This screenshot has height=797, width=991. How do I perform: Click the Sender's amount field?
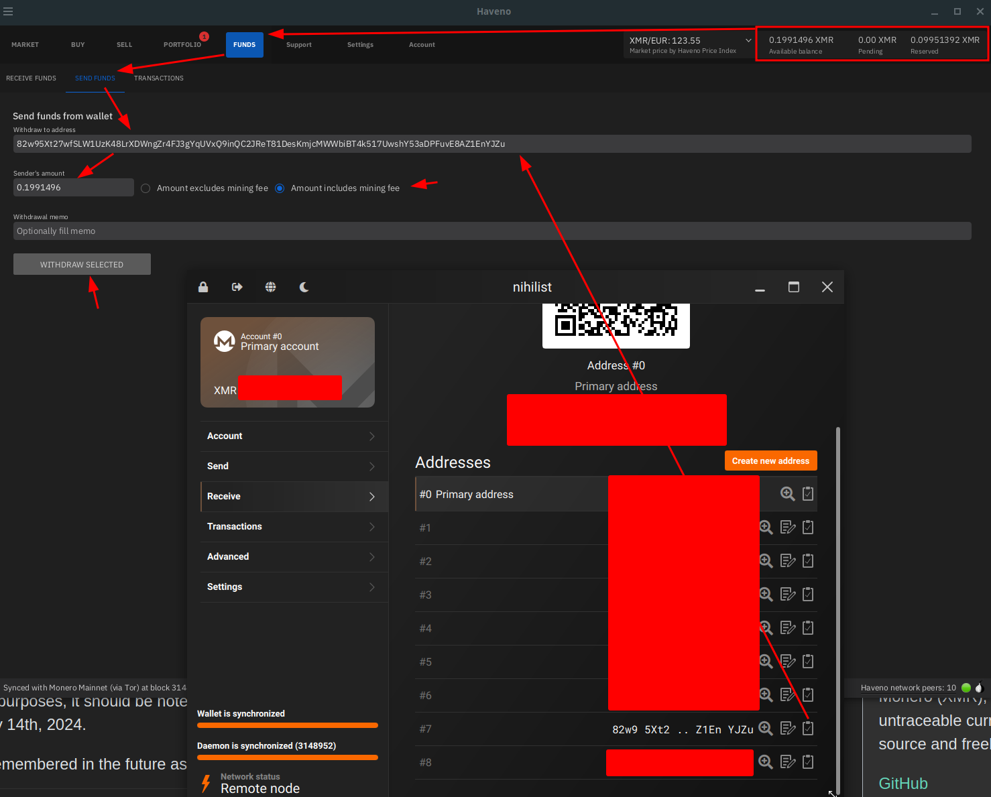click(74, 187)
